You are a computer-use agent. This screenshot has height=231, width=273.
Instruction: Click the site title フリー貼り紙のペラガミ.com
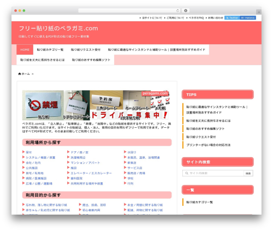[x=58, y=28]
